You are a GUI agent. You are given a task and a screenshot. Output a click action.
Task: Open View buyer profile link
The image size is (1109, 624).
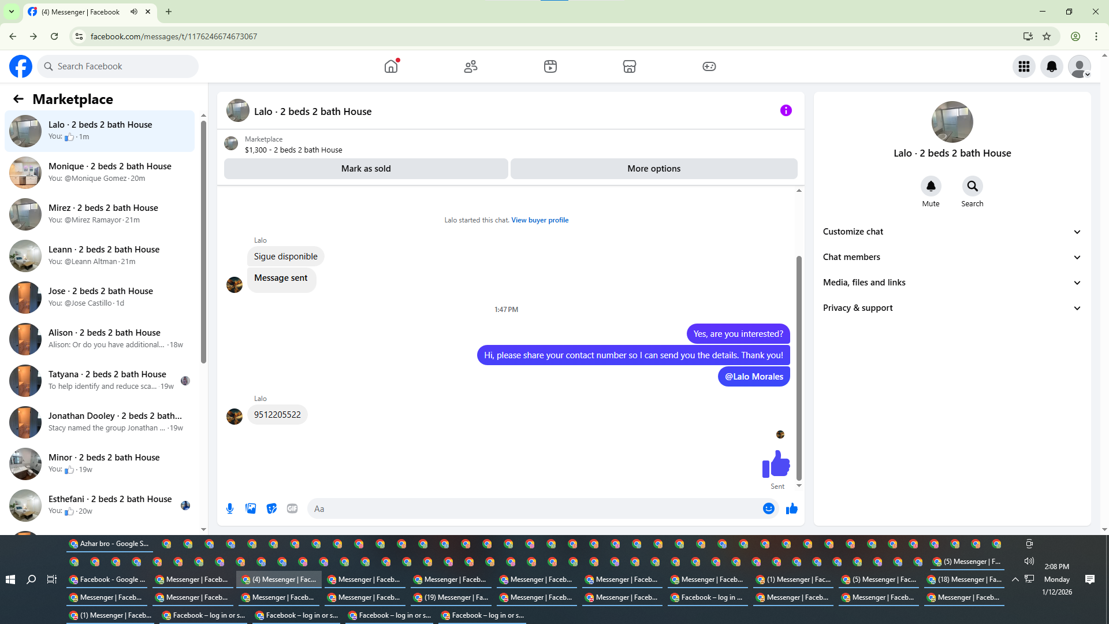coord(539,220)
